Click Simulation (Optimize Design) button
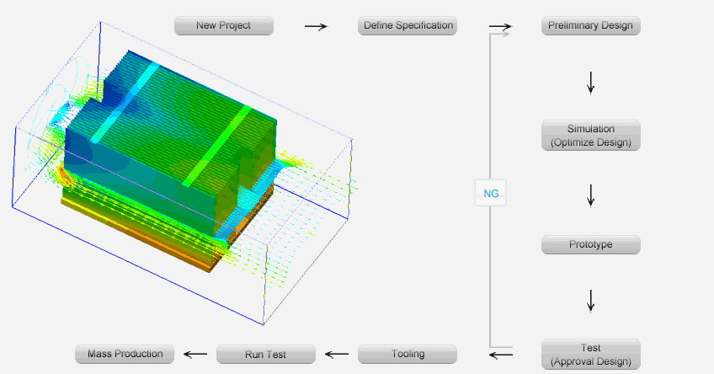The height and width of the screenshot is (374, 714). 590,136
